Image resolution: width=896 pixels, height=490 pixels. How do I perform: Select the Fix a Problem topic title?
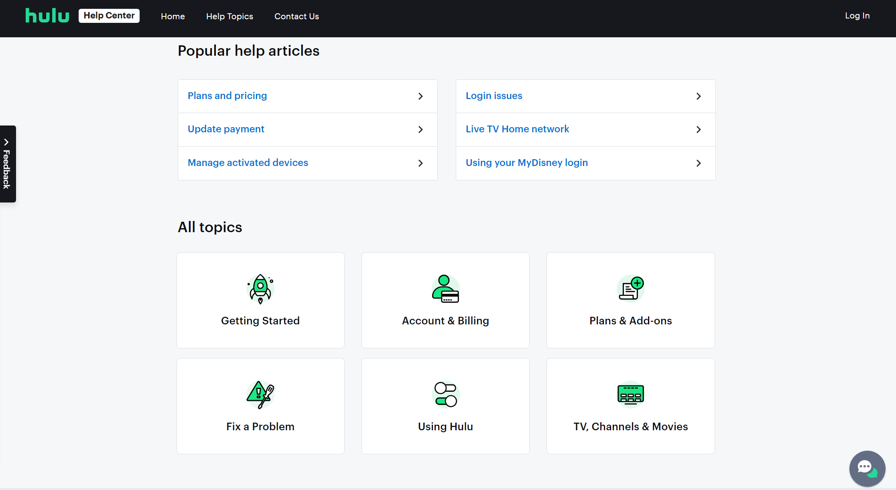pyautogui.click(x=260, y=427)
